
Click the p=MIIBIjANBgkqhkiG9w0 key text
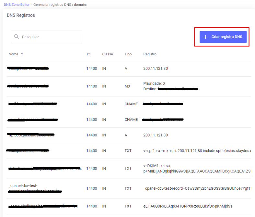click(x=197, y=171)
